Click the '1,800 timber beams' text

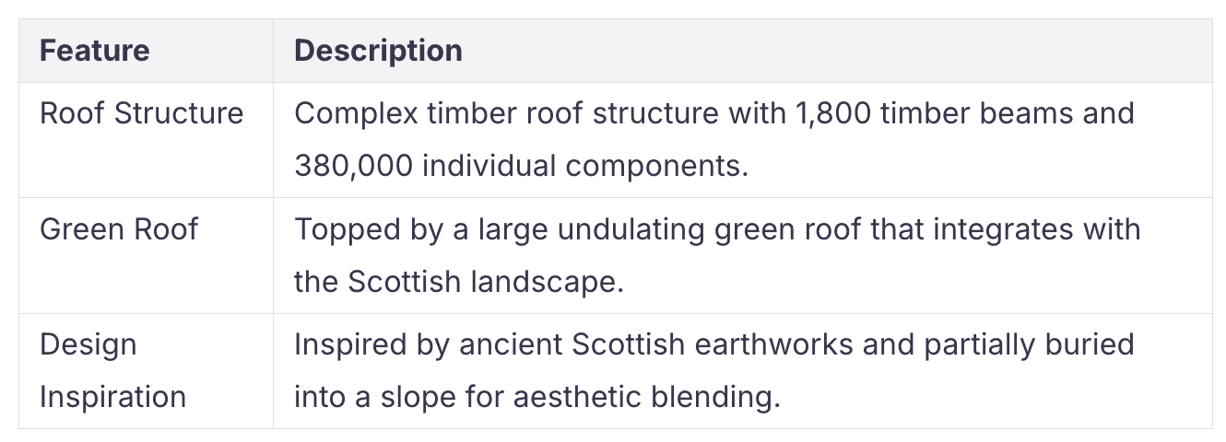click(925, 113)
